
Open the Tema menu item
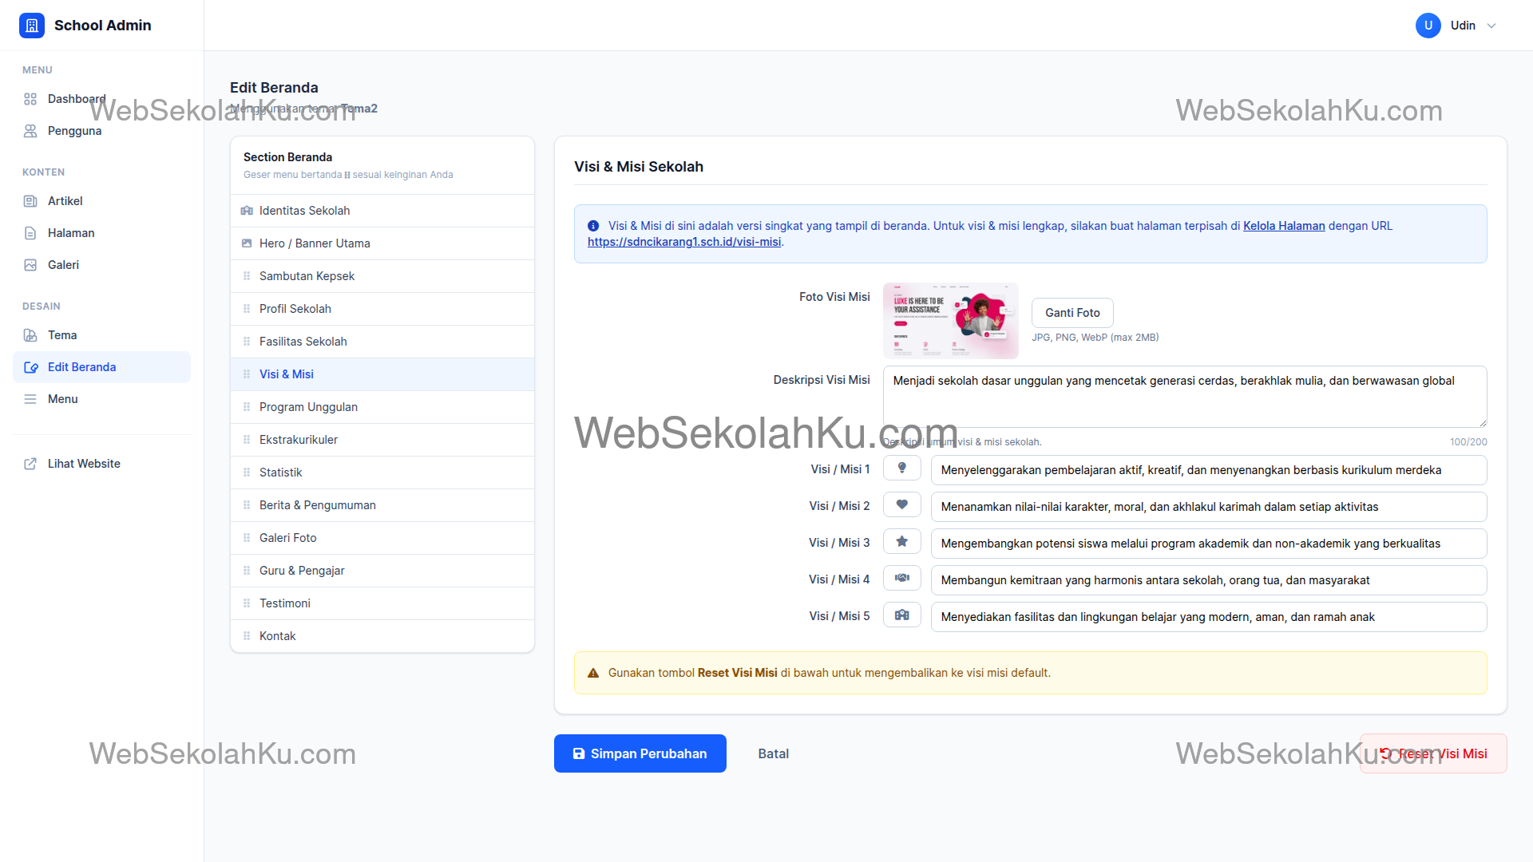(102, 335)
